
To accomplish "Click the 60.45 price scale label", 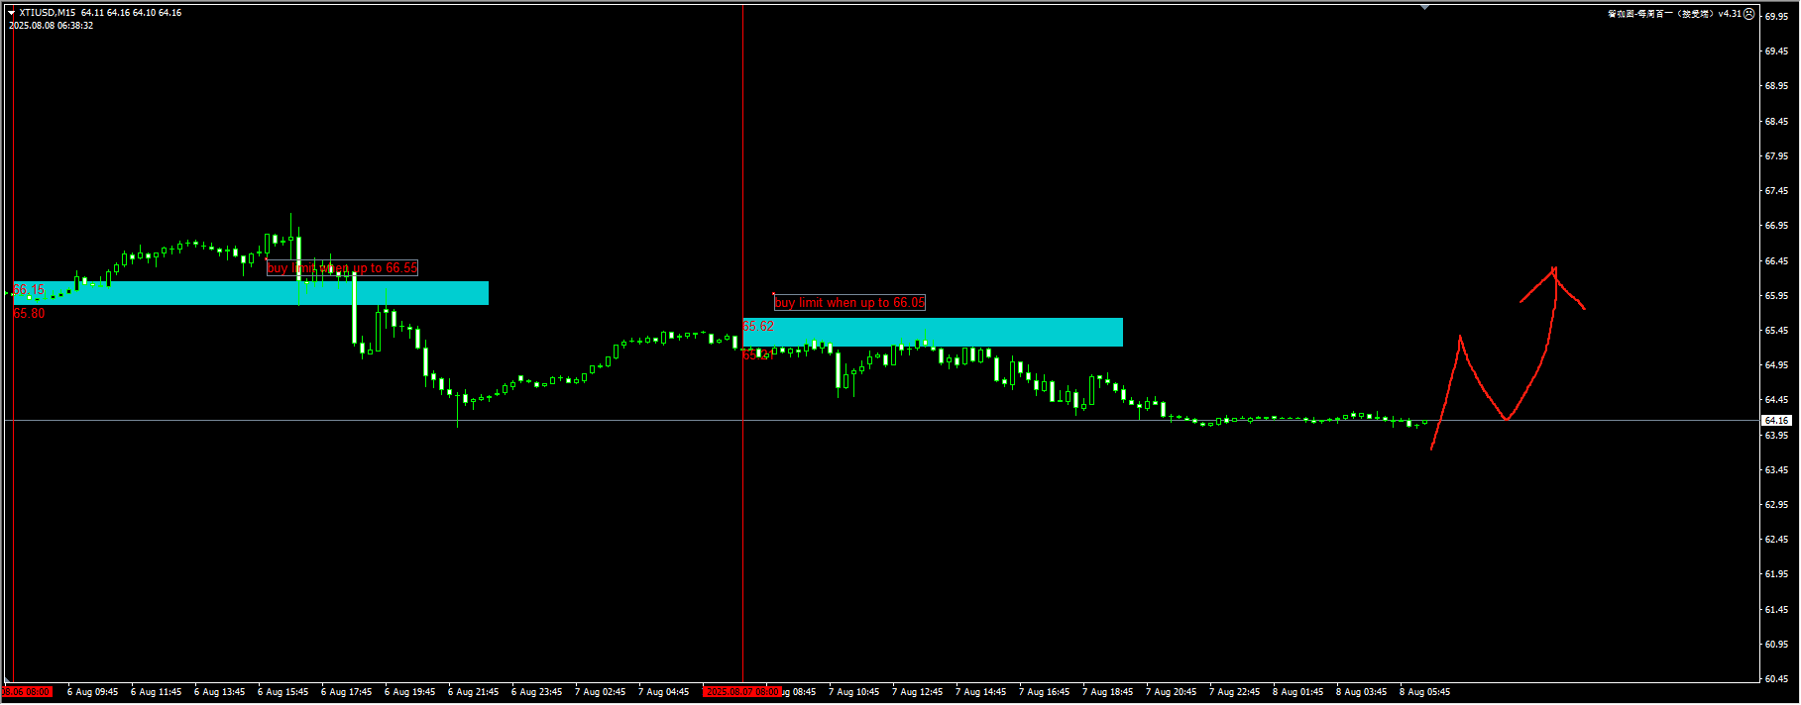I will click(1776, 679).
